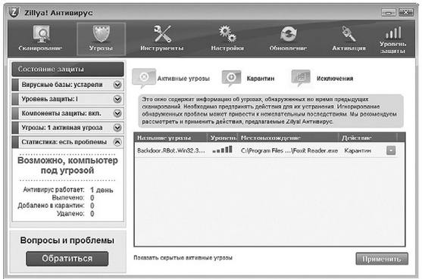
Task: Click the Добалено в карантин: 0 statistic
Action: (x=56, y=206)
